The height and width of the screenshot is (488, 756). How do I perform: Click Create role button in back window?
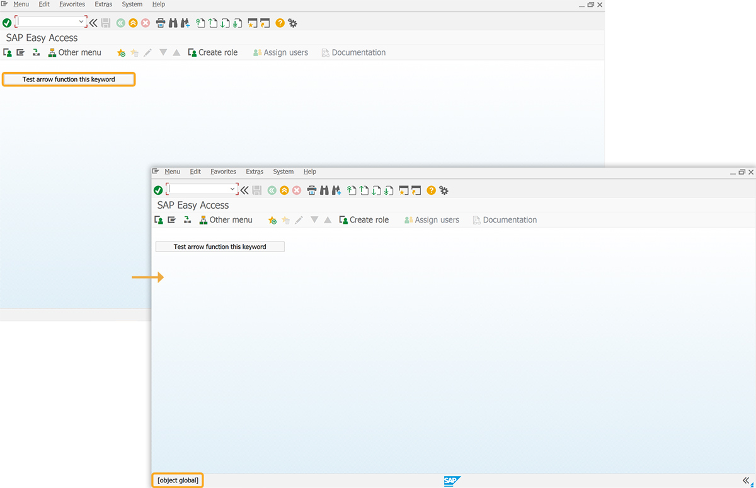point(212,53)
